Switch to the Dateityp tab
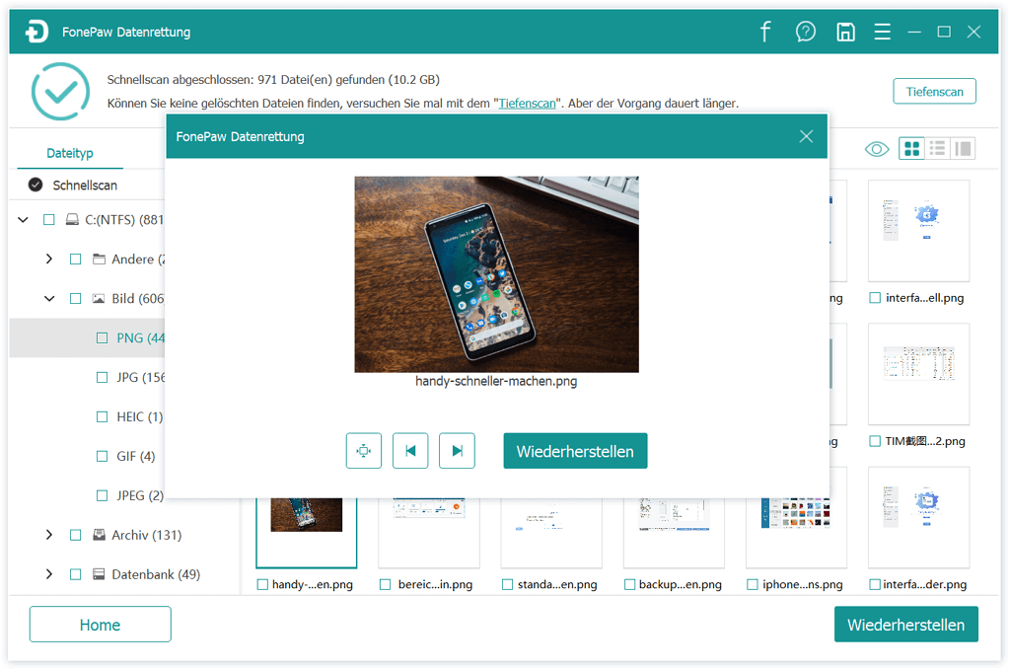Image resolution: width=1010 pixels, height=670 pixels. click(x=70, y=153)
